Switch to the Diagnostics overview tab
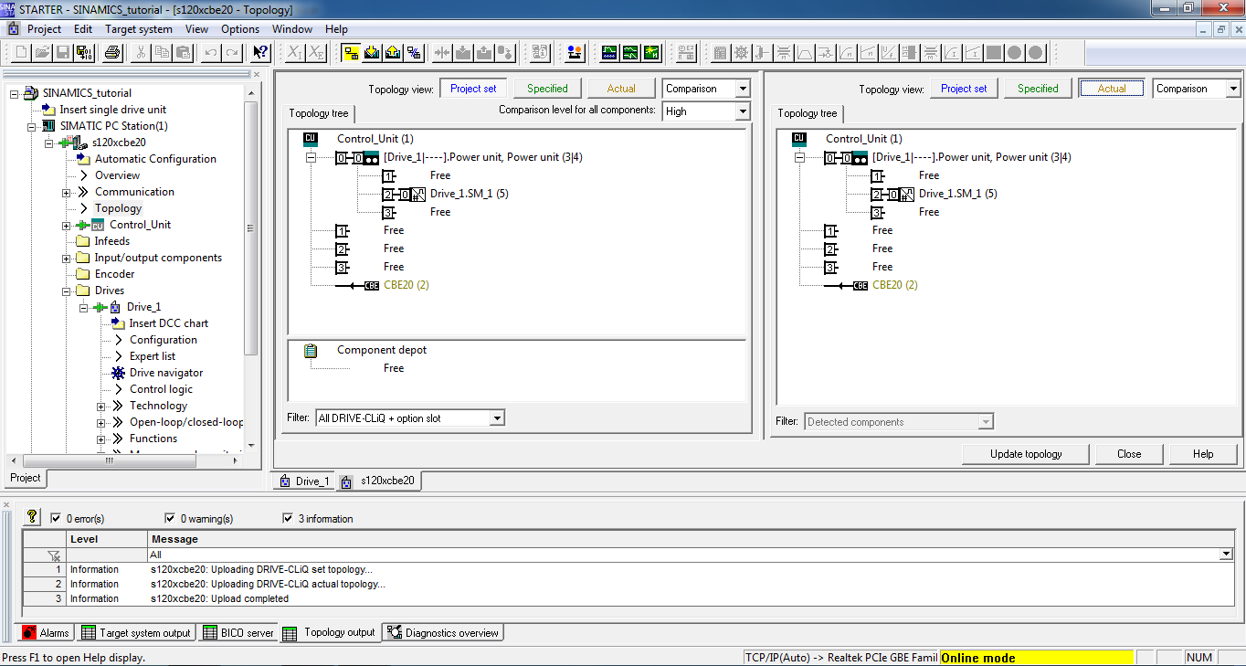The image size is (1246, 666). pos(443,632)
